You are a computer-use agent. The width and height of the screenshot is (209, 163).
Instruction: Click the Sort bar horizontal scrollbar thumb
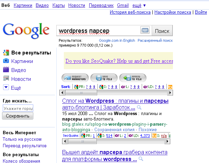tap(81, 93)
